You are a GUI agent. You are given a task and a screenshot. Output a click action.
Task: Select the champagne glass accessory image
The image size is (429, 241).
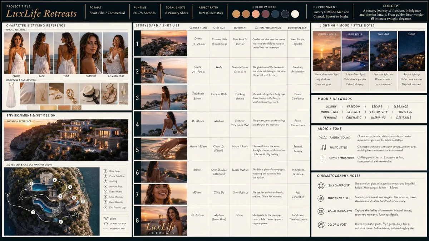(x=123, y=94)
